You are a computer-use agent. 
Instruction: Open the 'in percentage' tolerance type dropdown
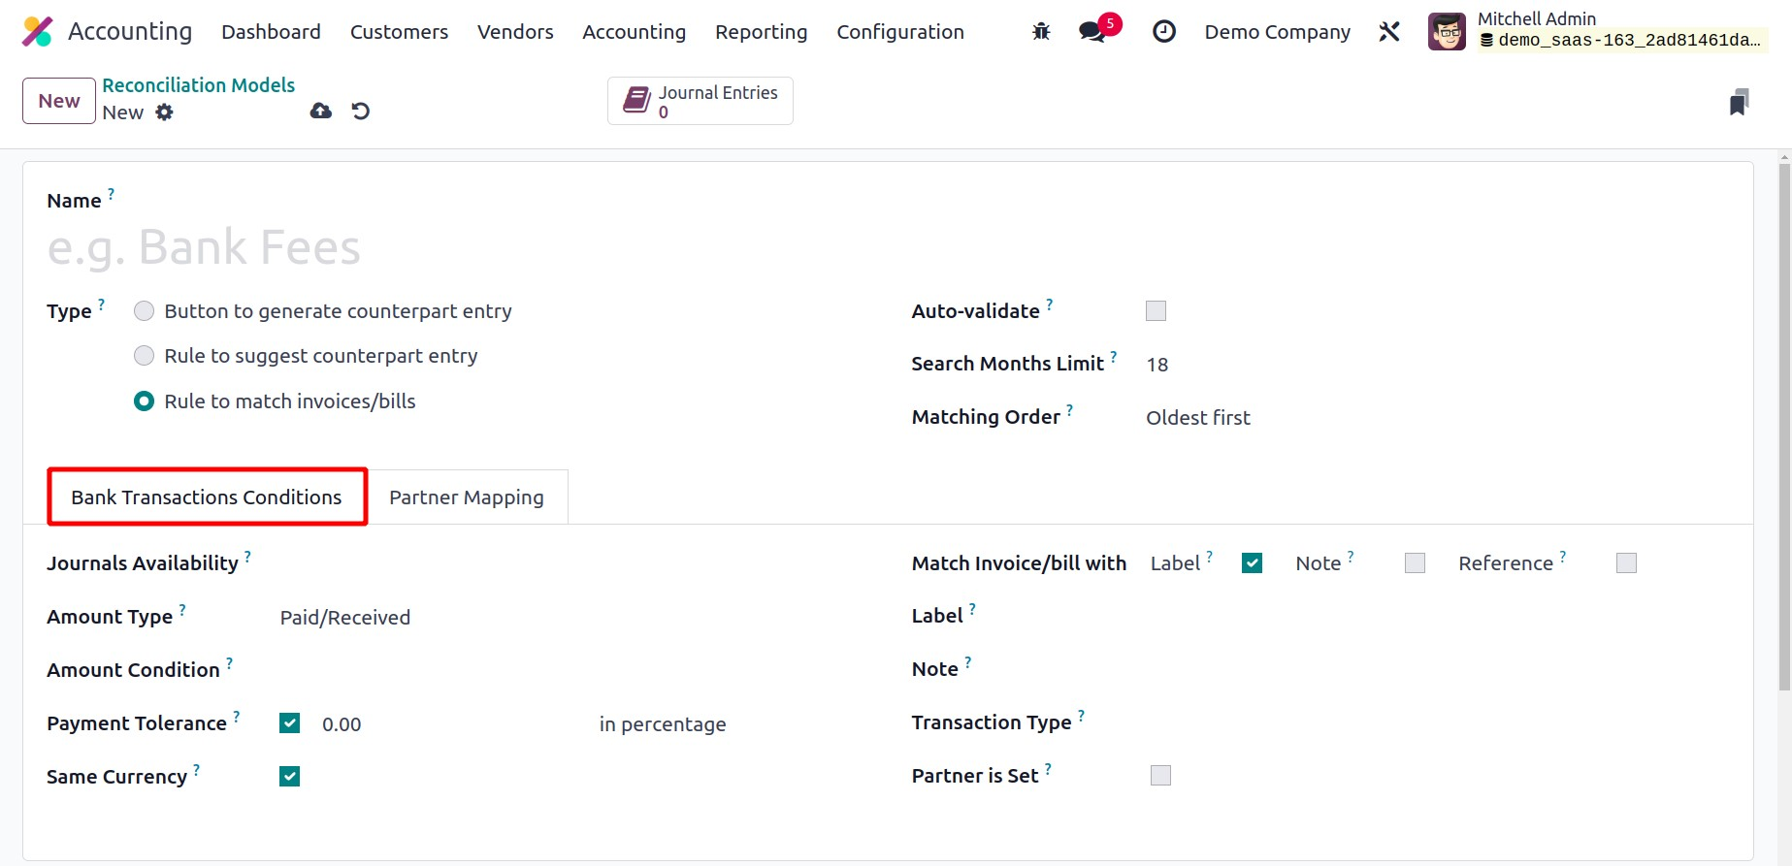663,724
